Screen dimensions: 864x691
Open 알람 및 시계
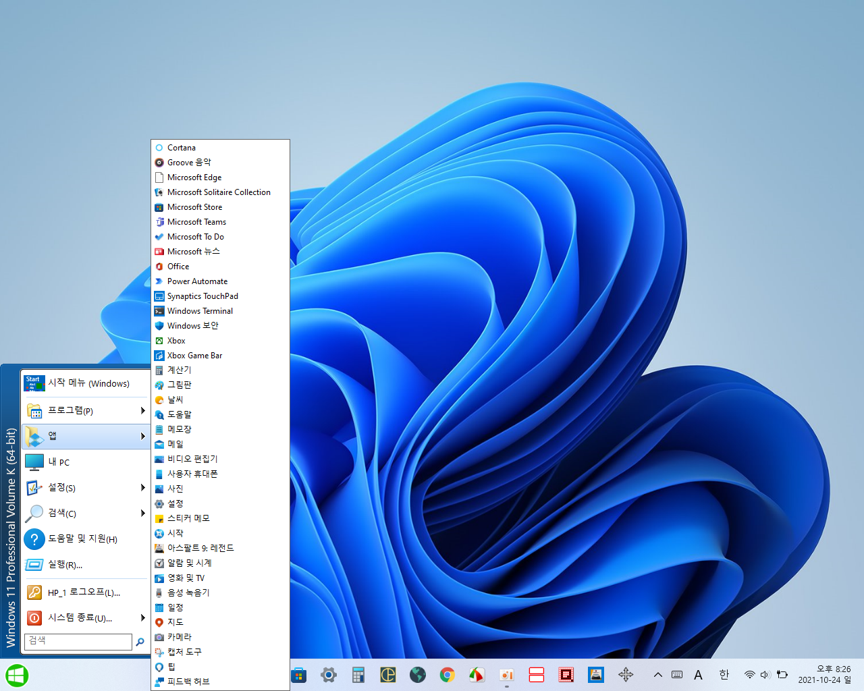[x=220, y=563]
